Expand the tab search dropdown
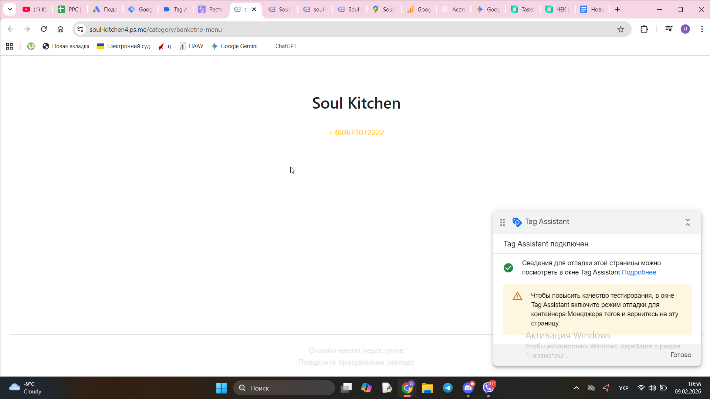 [x=10, y=9]
